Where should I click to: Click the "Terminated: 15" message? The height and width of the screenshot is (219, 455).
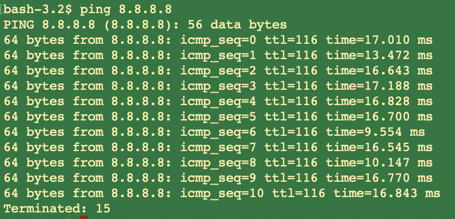point(57,209)
